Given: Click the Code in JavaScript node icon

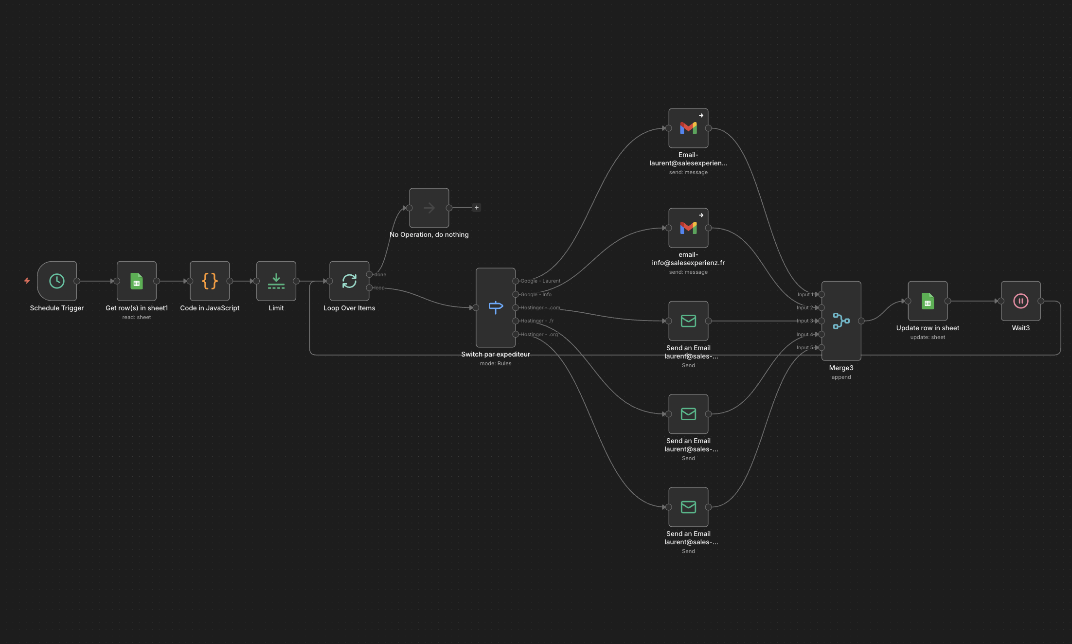Looking at the screenshot, I should (x=209, y=281).
